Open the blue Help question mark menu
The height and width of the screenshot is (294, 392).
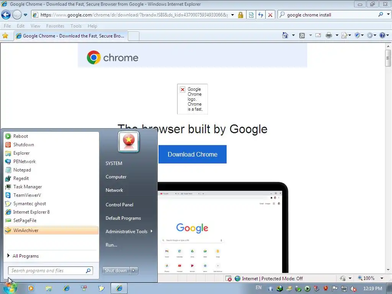[384, 36]
